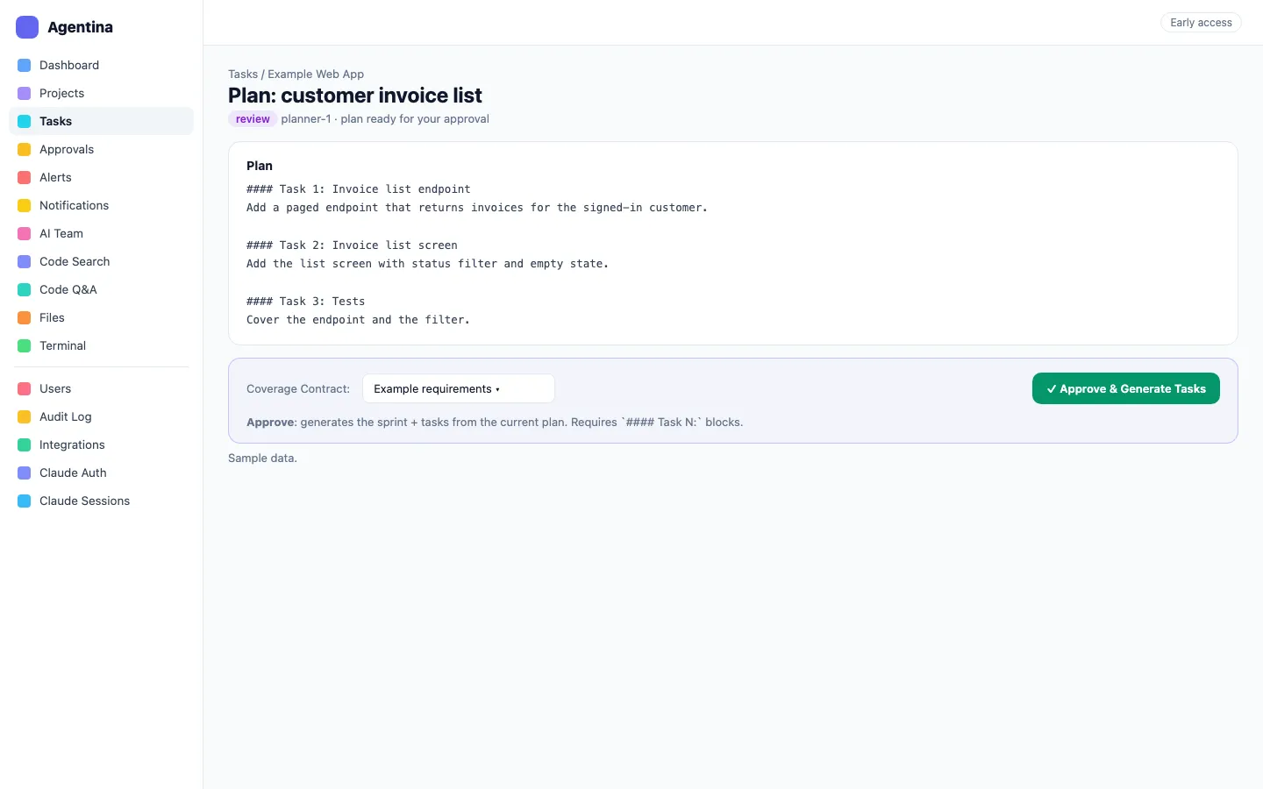Click the Tasks icon in sidebar
This screenshot has height=789, width=1263.
[x=25, y=122]
